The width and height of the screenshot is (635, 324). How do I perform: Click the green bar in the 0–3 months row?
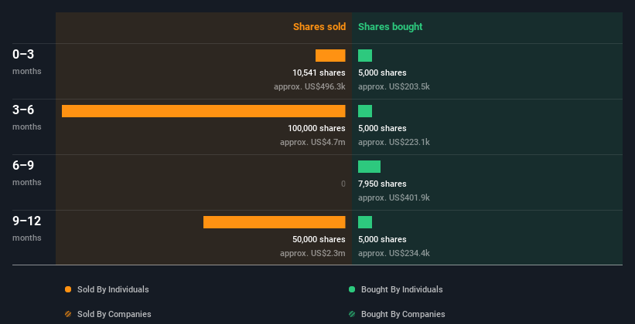pos(365,56)
